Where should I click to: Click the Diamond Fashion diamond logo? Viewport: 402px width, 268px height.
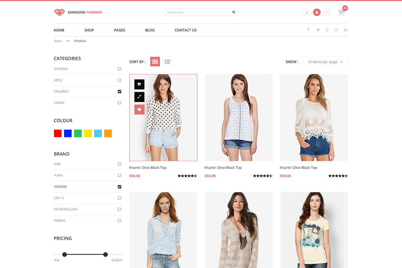[59, 12]
